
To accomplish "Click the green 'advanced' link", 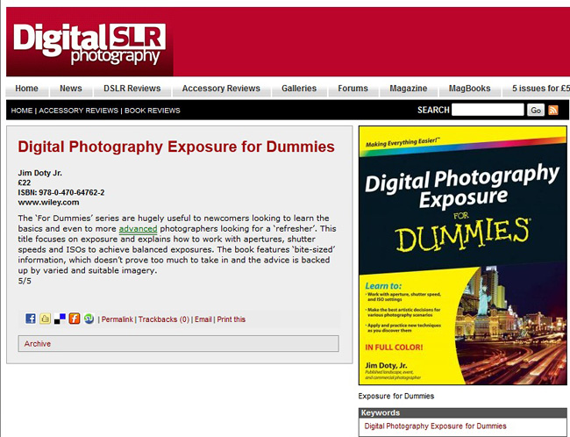I will tap(139, 229).
